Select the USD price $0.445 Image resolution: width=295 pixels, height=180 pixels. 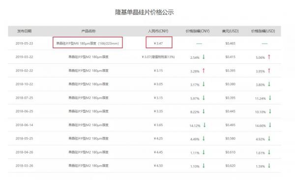point(230,111)
